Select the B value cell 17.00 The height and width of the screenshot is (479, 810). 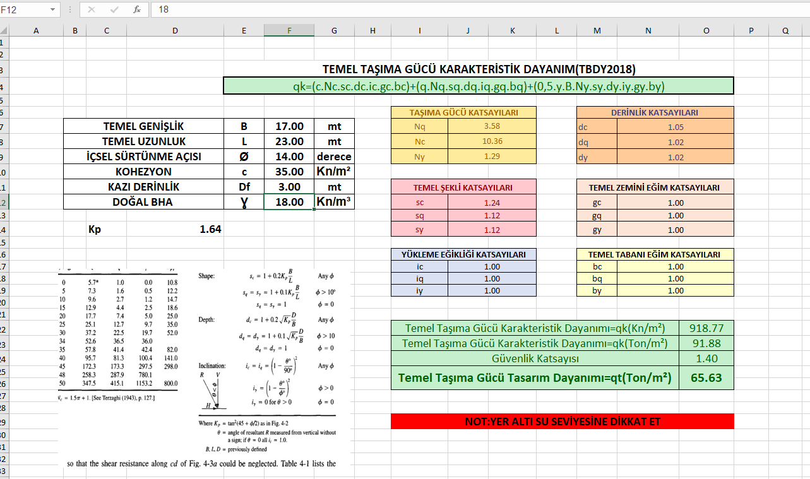289,126
